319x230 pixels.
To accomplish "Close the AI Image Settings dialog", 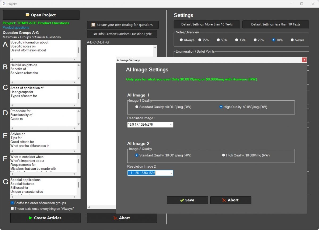I will tap(304, 60).
